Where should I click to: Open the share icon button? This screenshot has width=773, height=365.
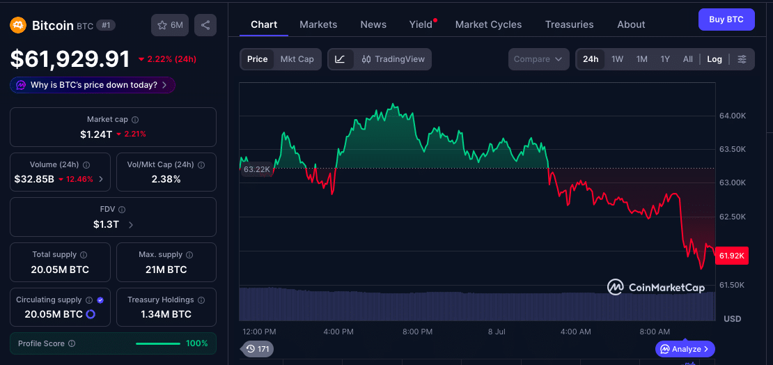(205, 25)
